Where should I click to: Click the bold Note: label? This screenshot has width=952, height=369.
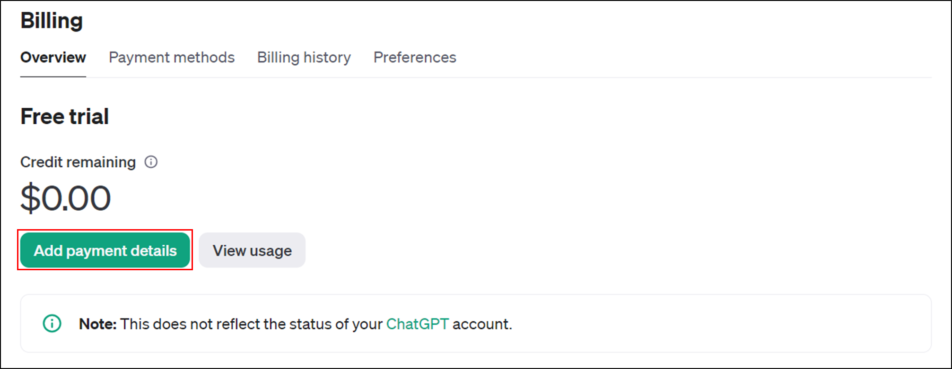click(97, 324)
